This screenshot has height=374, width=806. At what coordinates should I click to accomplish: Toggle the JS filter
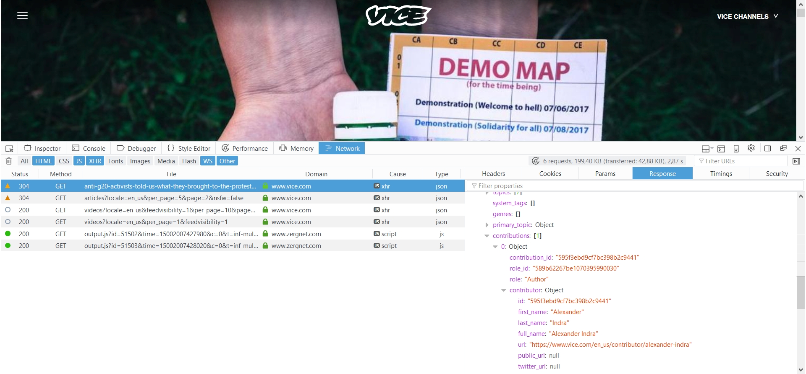pyautogui.click(x=79, y=161)
